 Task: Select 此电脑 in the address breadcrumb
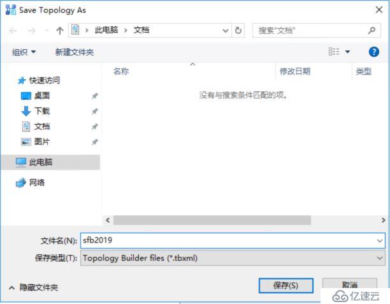(106, 30)
